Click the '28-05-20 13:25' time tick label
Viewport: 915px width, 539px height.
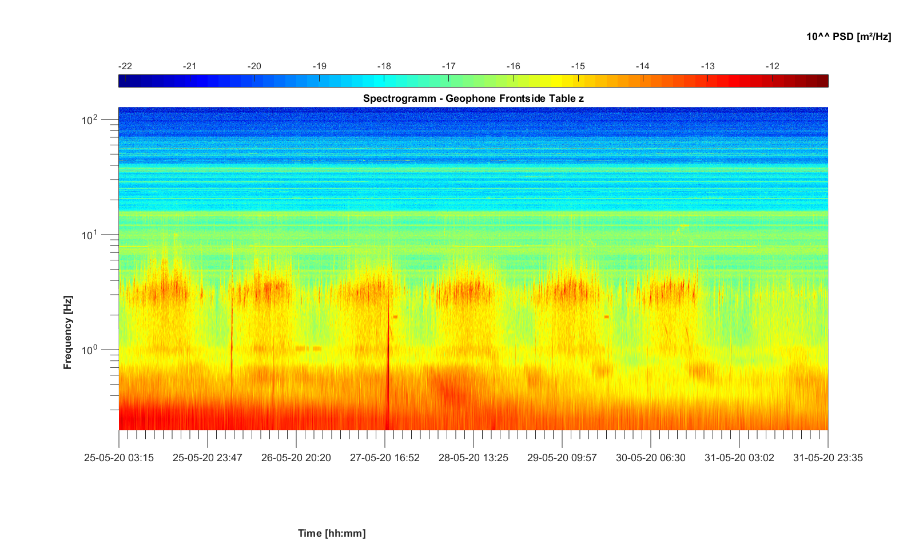coord(474,458)
